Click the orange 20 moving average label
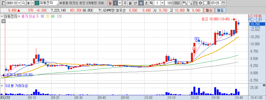266x100 pixels. pos(47,17)
